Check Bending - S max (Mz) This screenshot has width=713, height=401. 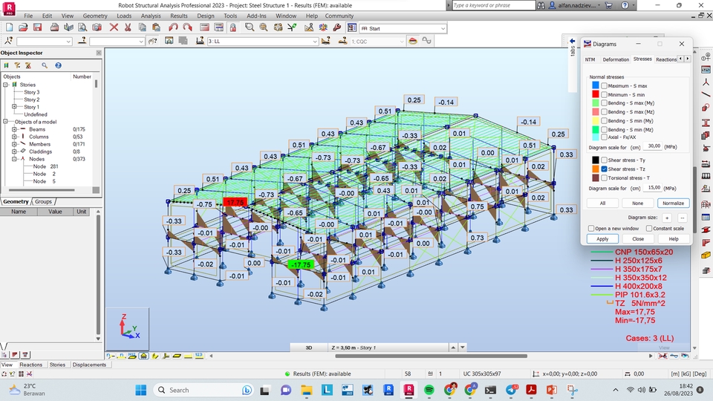(x=604, y=111)
